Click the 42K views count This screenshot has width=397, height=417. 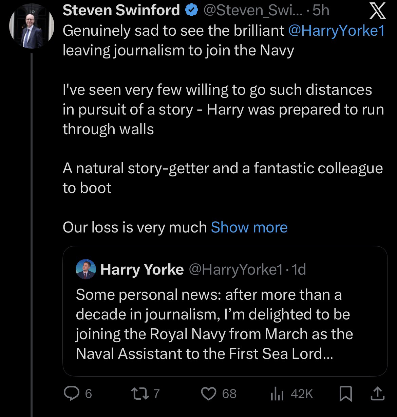(302, 394)
